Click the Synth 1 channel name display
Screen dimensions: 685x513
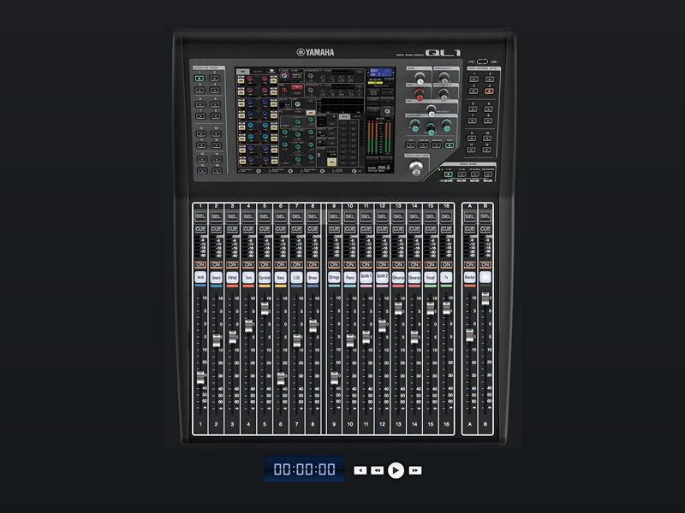pos(366,277)
